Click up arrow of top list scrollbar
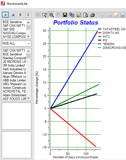 (x=29, y=23)
